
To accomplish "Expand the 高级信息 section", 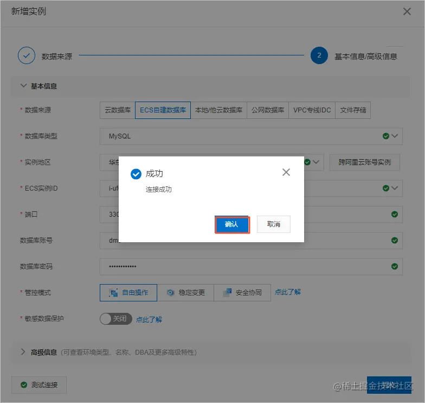I will click(23, 352).
